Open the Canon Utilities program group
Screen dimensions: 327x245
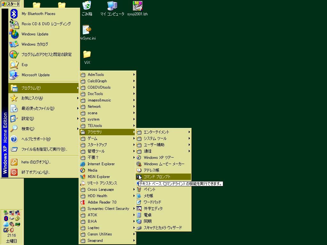pos(108,234)
